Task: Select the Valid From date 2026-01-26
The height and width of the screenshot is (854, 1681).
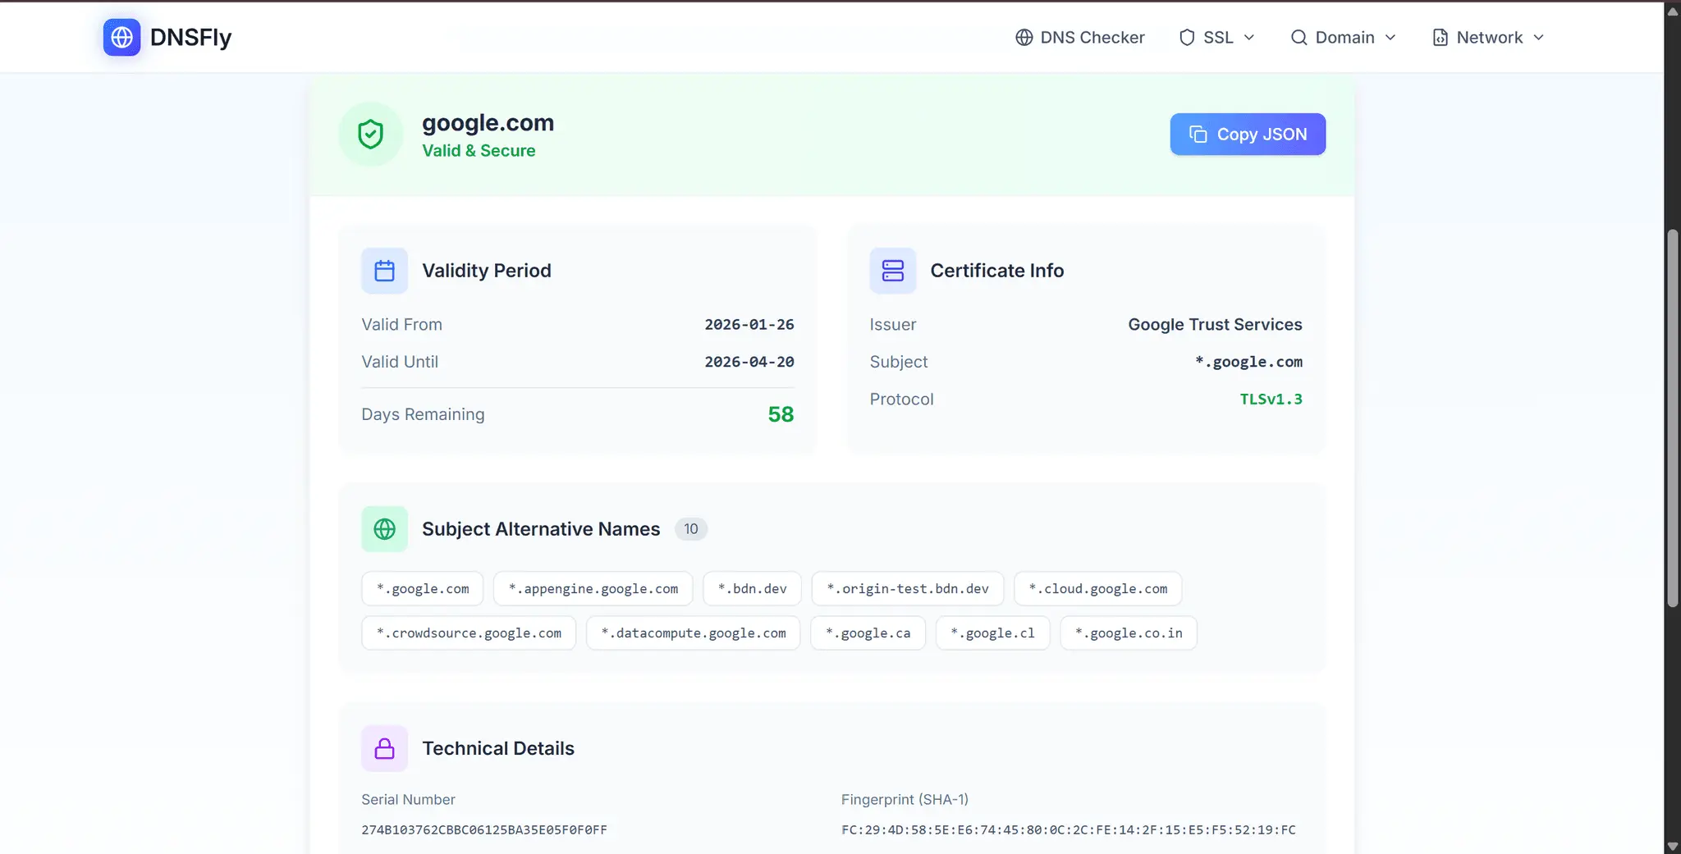Action: point(749,324)
